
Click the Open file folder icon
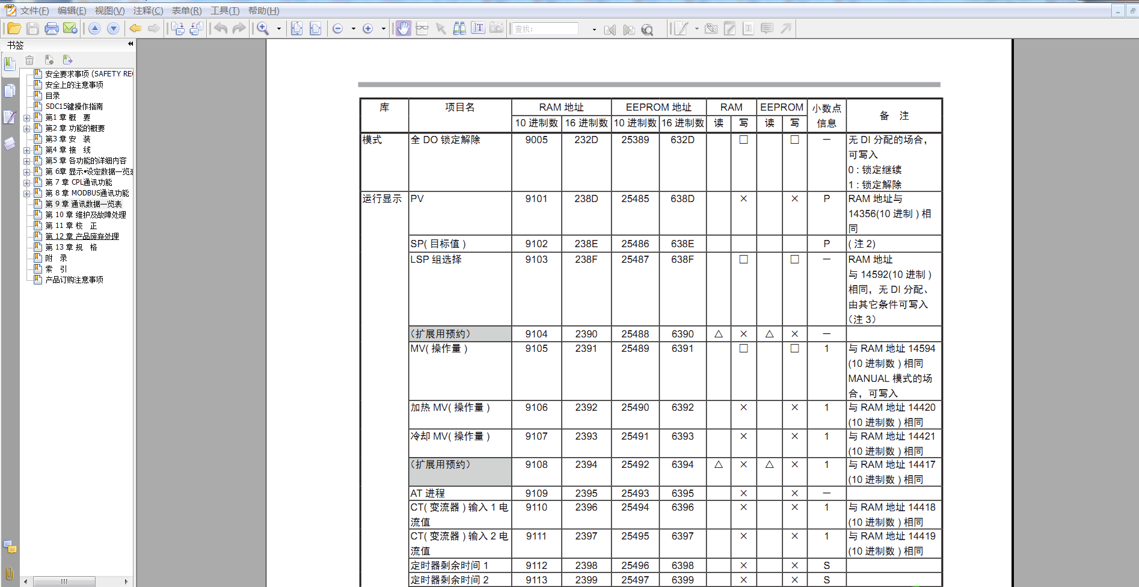14,28
